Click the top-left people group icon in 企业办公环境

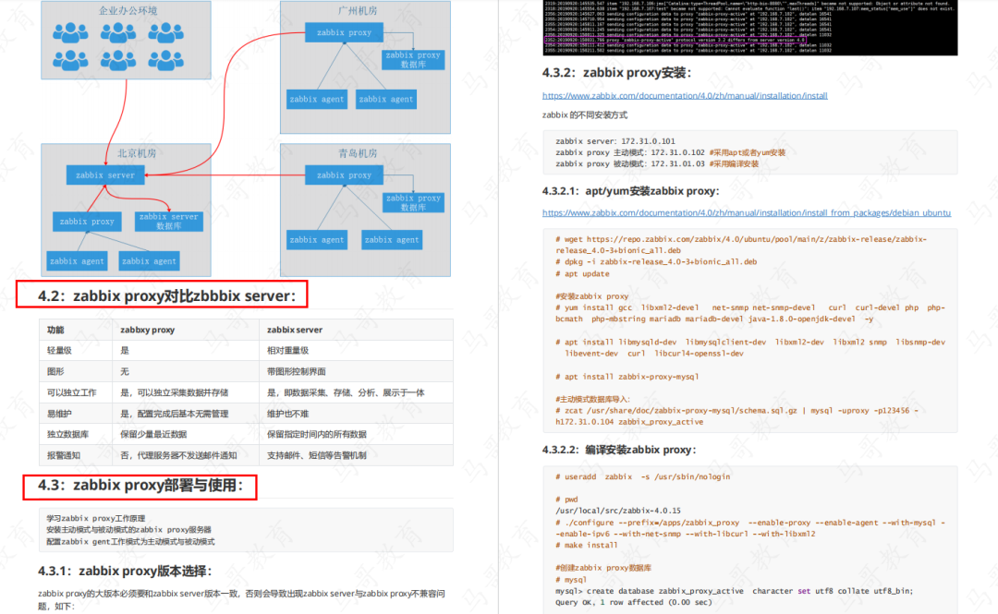pyautogui.click(x=70, y=31)
